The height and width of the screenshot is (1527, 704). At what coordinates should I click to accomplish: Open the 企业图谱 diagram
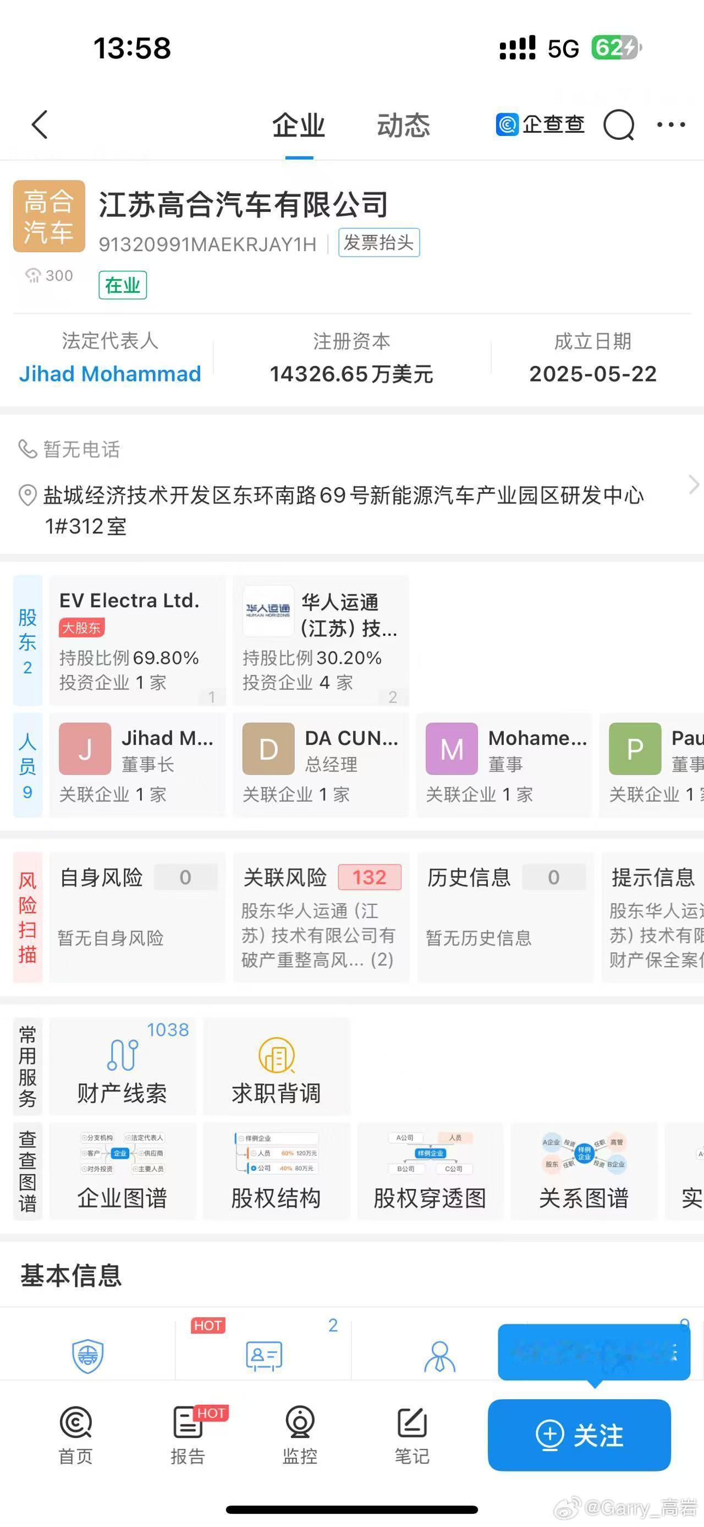[123, 1170]
